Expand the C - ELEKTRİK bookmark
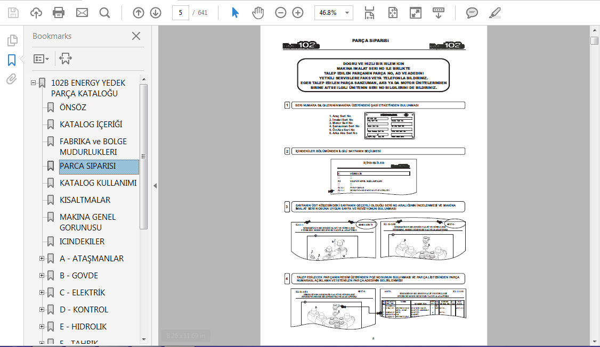The image size is (600, 347). (x=42, y=292)
